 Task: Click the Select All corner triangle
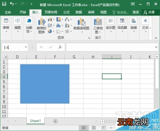click(x=5, y=57)
